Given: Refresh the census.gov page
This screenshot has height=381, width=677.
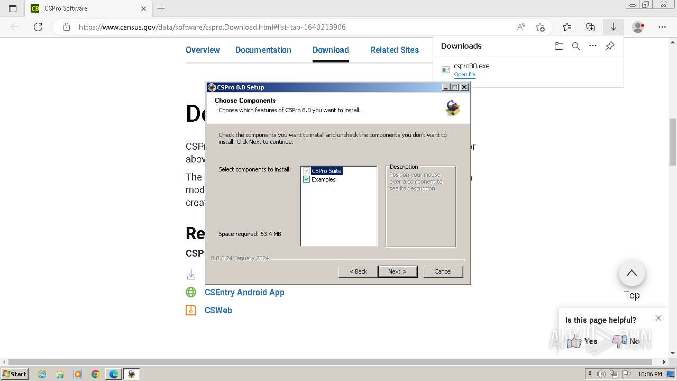Looking at the screenshot, I should [x=38, y=27].
